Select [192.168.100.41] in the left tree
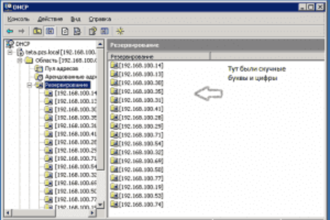330x220 pixels. pos(76,134)
